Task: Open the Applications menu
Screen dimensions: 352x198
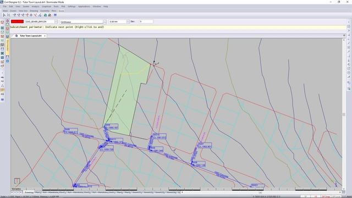Action: pos(84,7)
